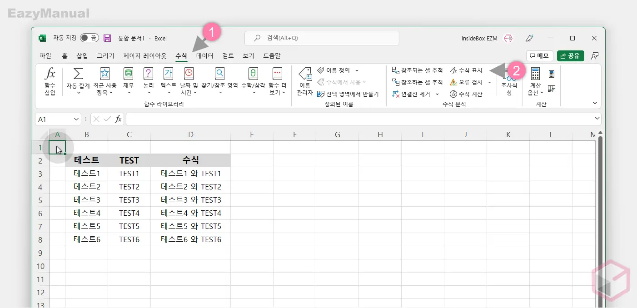The image size is (637, 308).
Task: Open 함수 더 보기 more functions
Action: [x=277, y=81]
